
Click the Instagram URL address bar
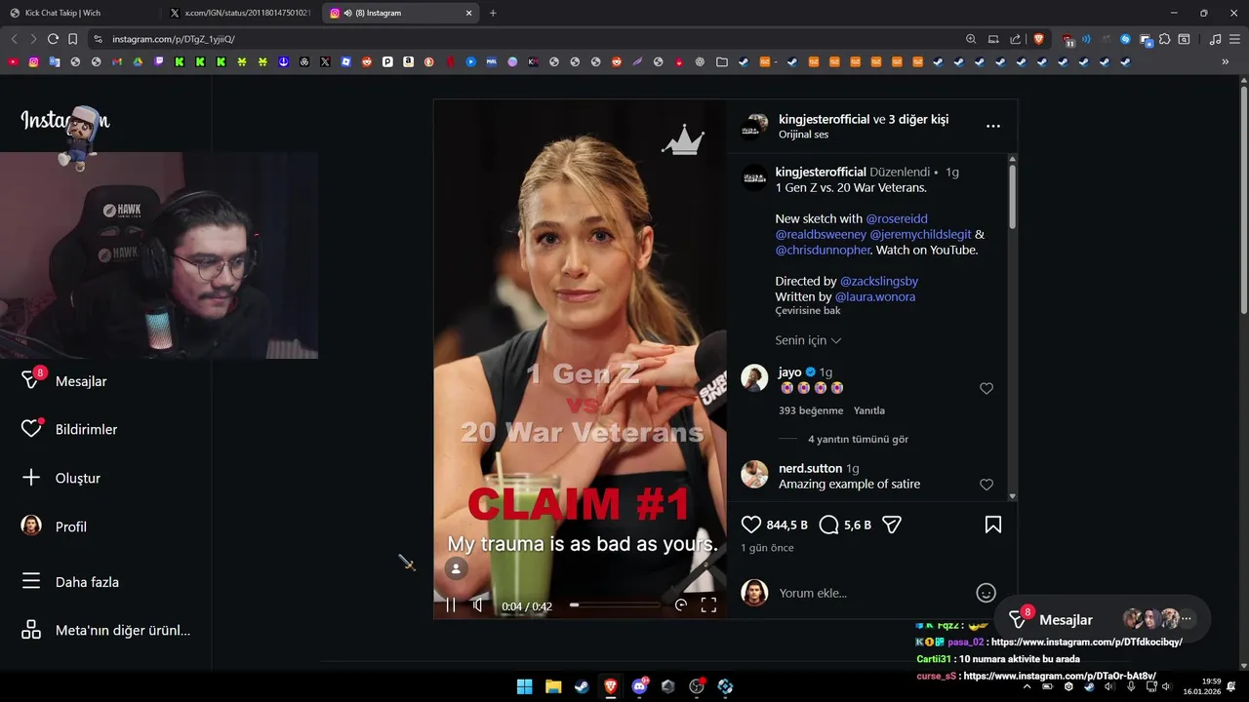527,39
